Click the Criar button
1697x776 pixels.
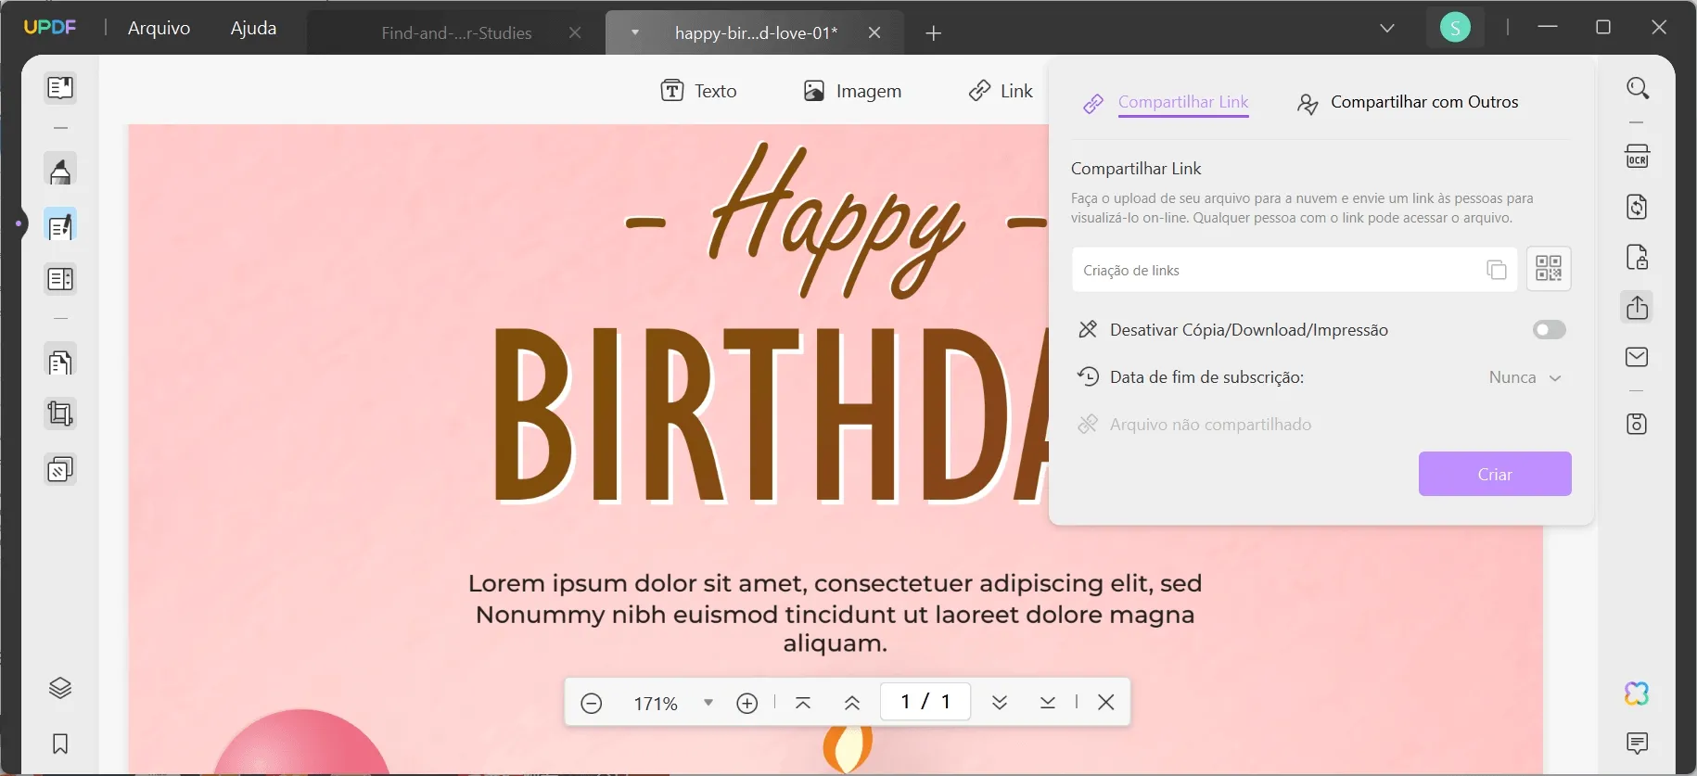tap(1495, 474)
